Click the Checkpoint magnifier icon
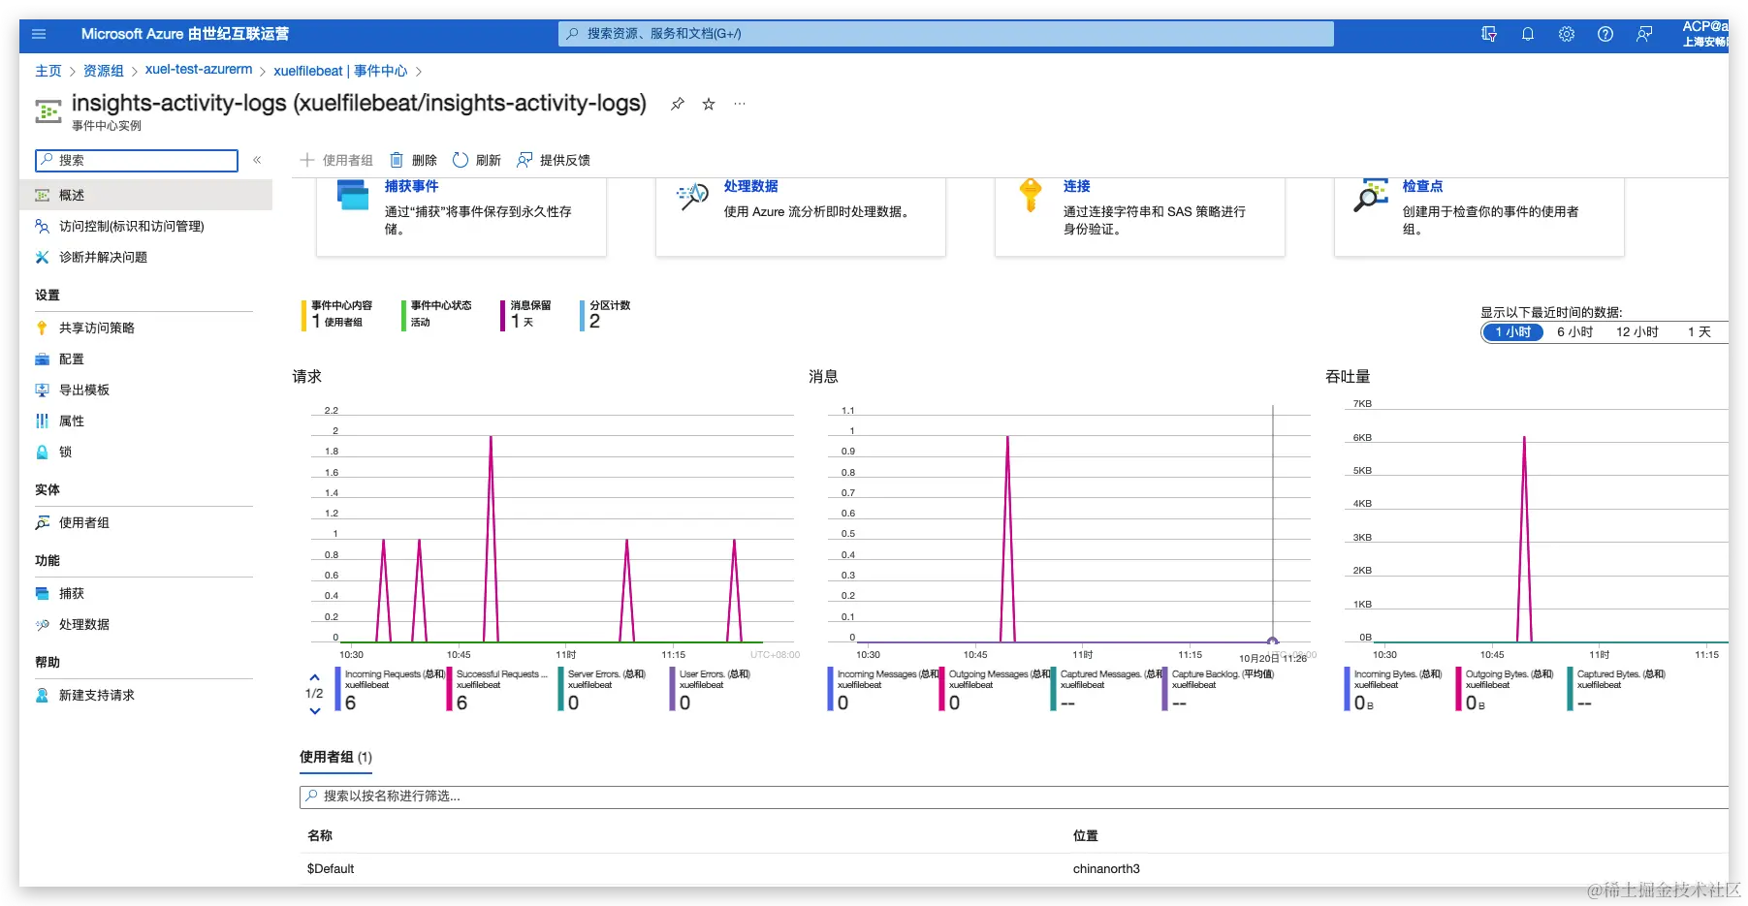Image resolution: width=1748 pixels, height=906 pixels. (1371, 195)
